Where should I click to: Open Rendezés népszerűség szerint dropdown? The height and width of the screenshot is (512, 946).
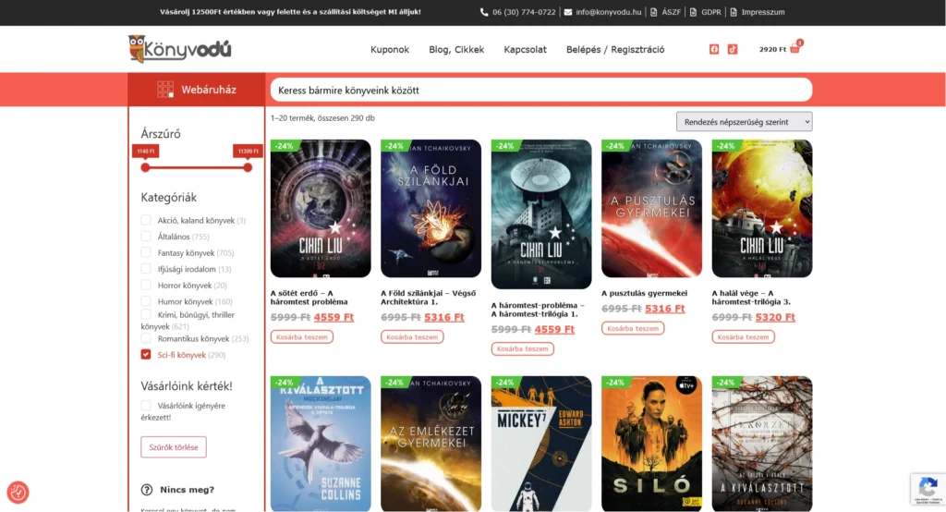(x=744, y=121)
